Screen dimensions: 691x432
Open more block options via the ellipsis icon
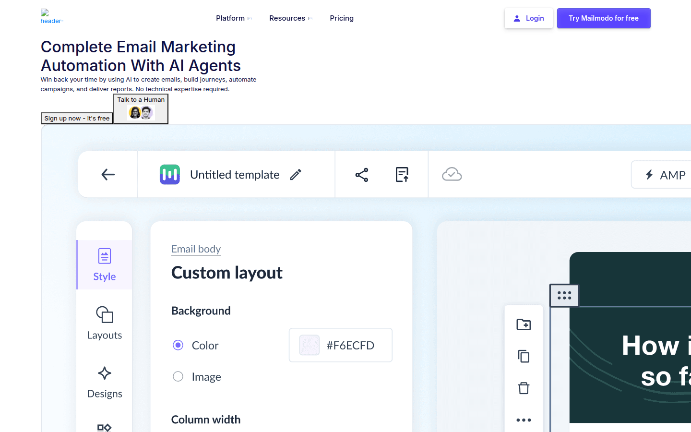click(524, 420)
